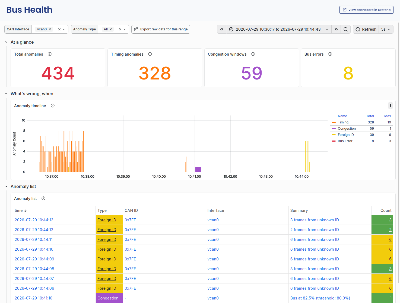Click info icon next to Total anomalies
Image resolution: width=400 pixels, height=303 pixels.
pos(50,54)
